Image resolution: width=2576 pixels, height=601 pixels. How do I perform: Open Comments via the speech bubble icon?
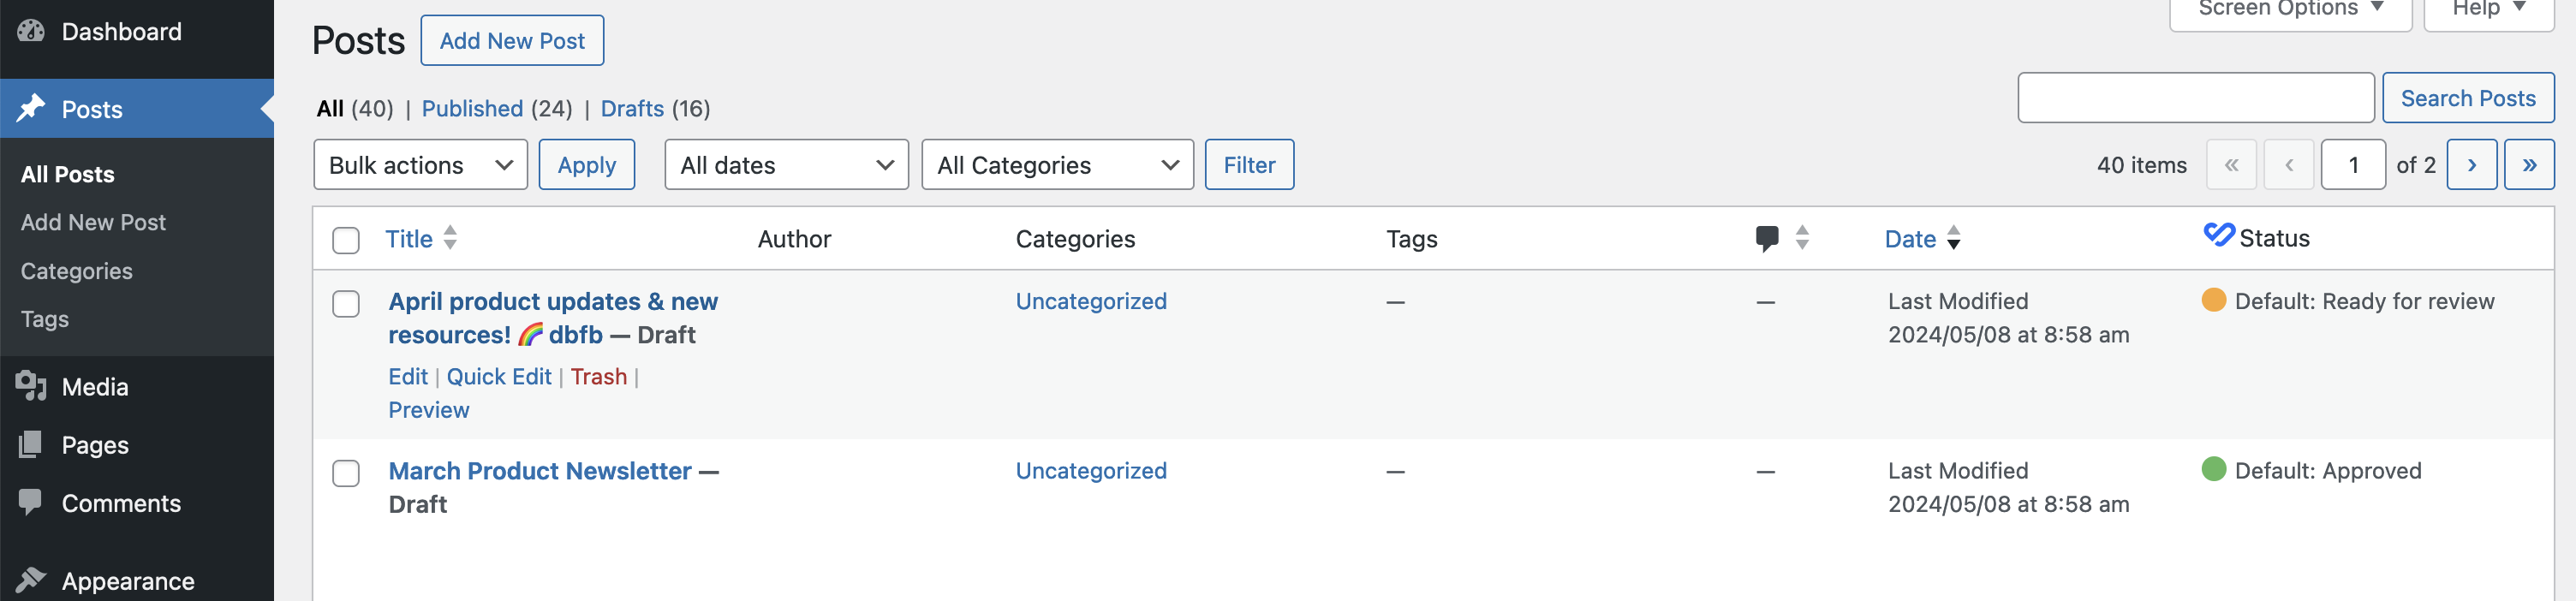31,503
